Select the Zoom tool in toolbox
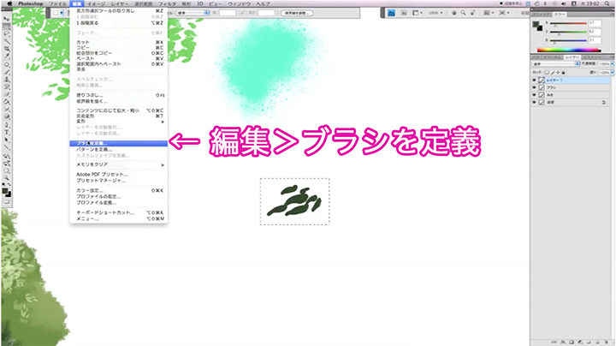 (x=7, y=178)
